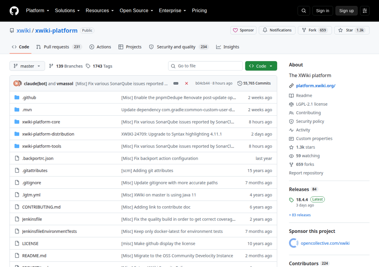379x267 pixels.
Task: Open the Actions tab
Action: click(x=100, y=47)
